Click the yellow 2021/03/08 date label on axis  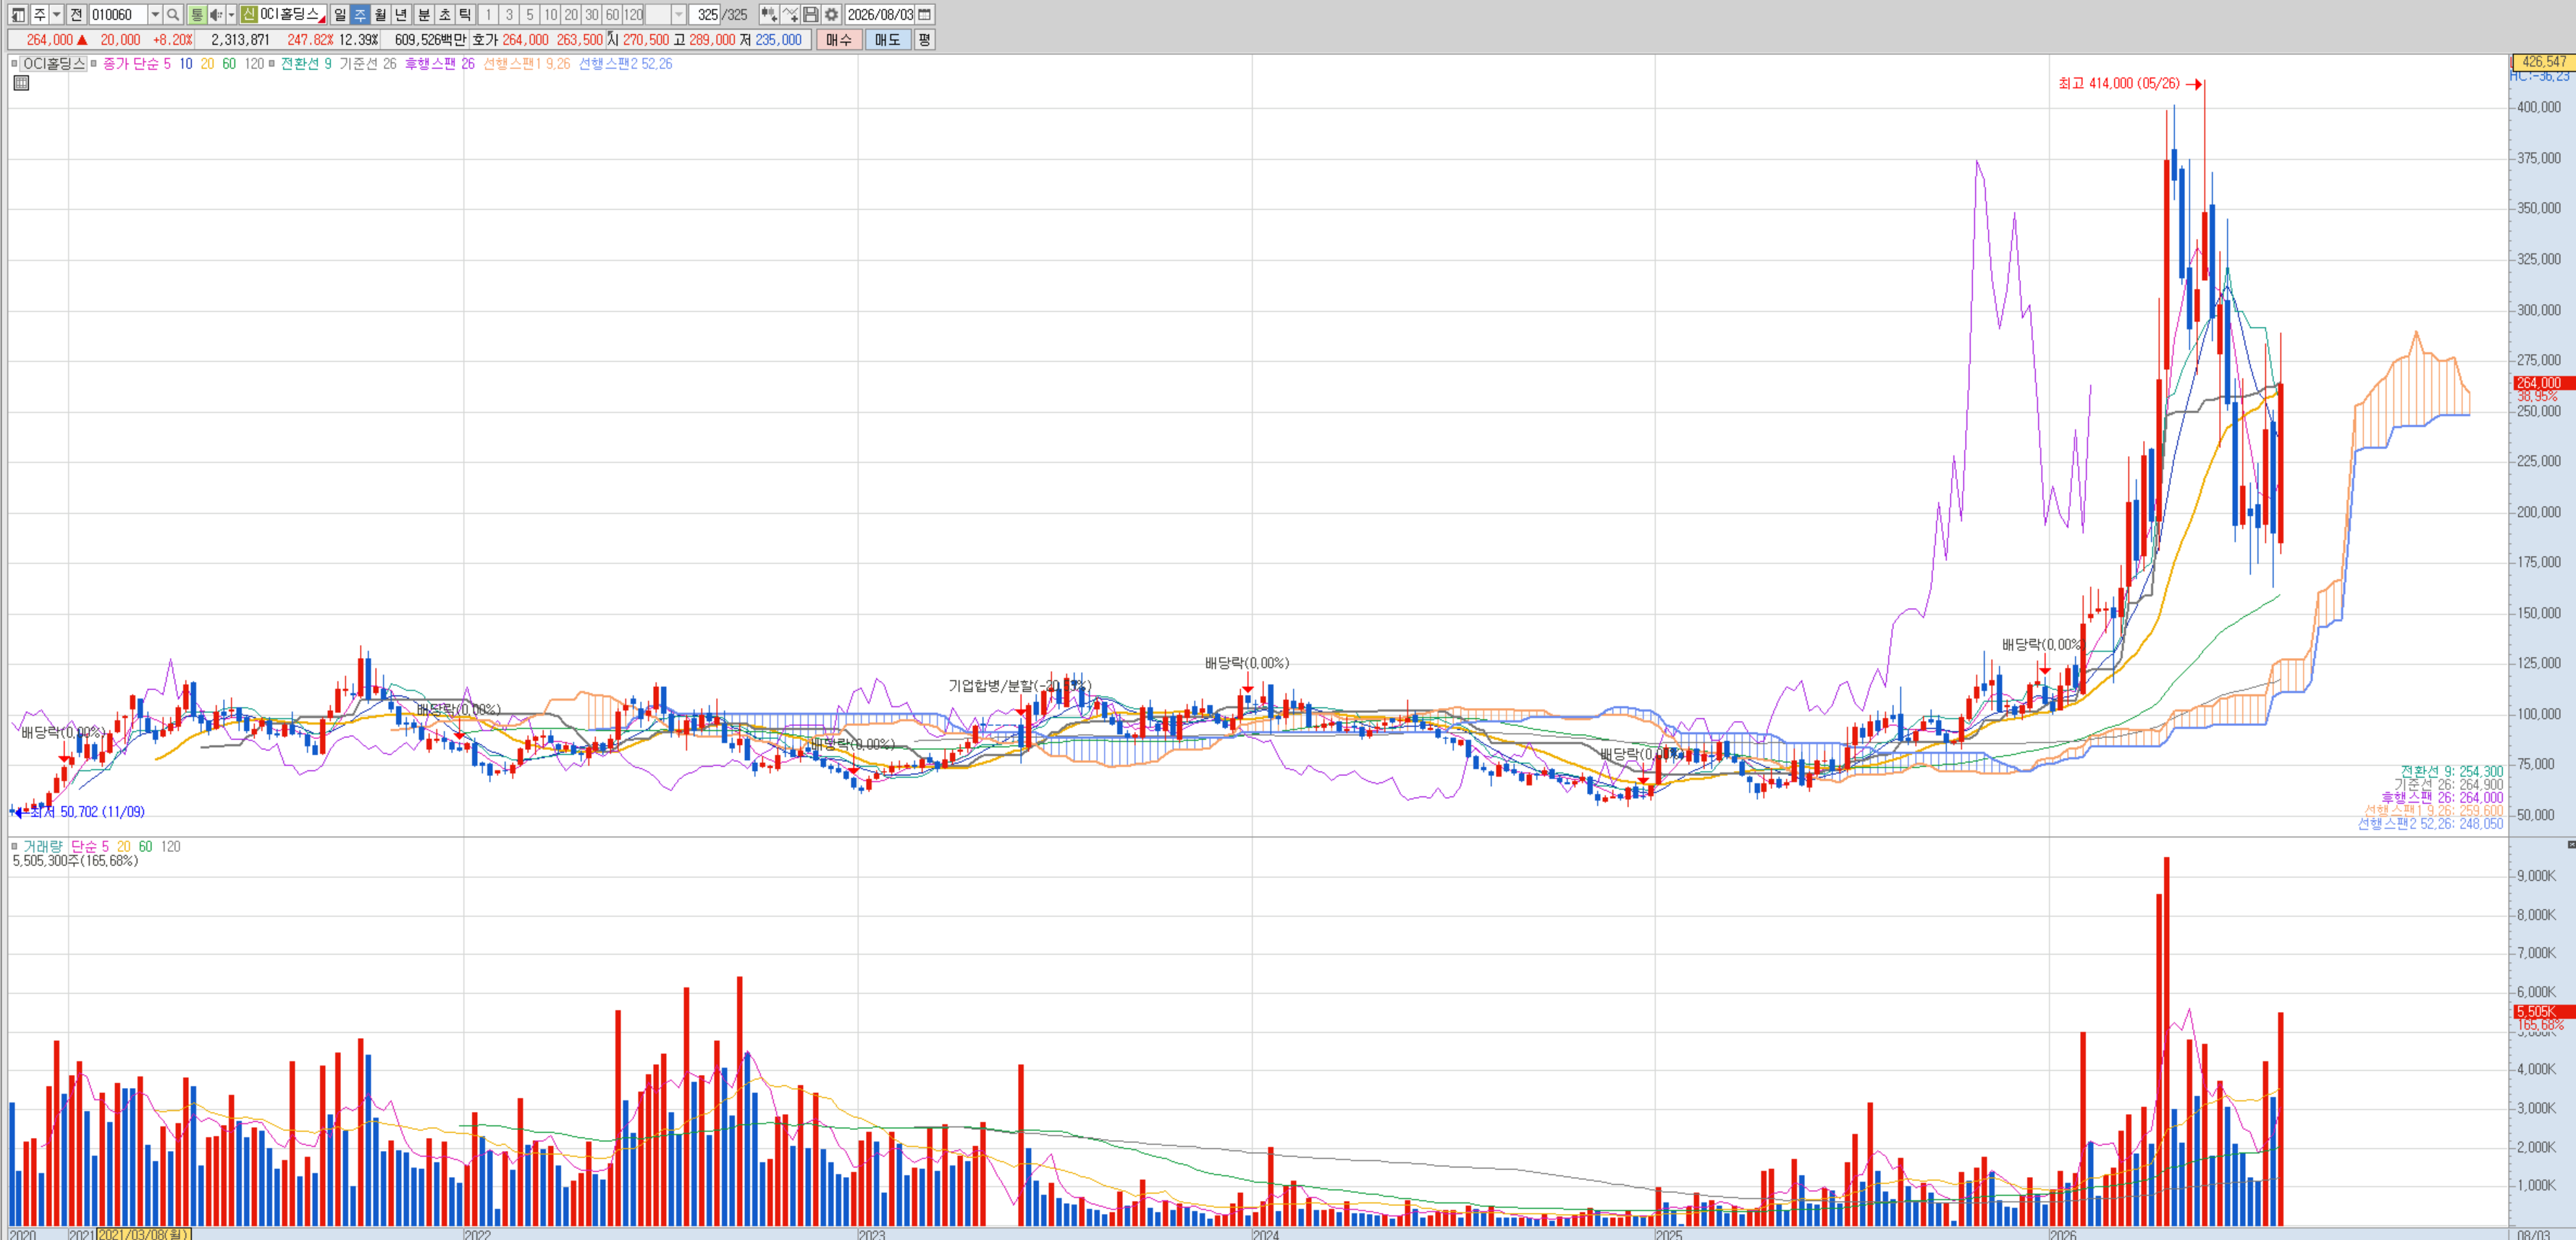pos(144,1234)
